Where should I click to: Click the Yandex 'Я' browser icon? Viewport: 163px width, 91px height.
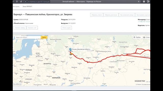point(17,2)
